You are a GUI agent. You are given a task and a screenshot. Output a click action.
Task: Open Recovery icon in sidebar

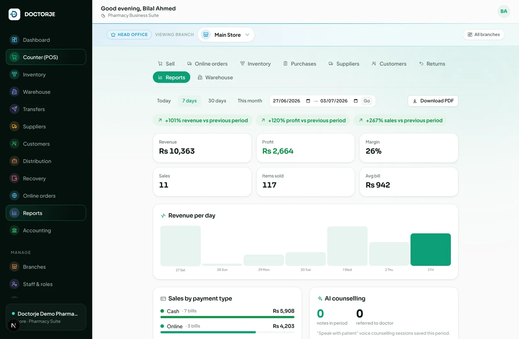(x=14, y=178)
